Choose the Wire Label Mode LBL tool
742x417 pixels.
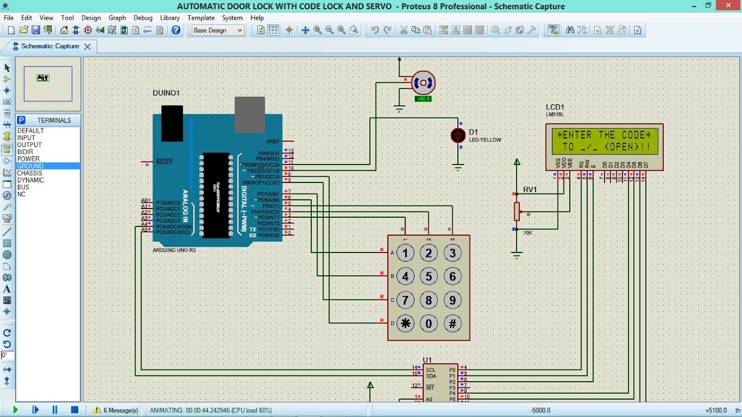7,101
